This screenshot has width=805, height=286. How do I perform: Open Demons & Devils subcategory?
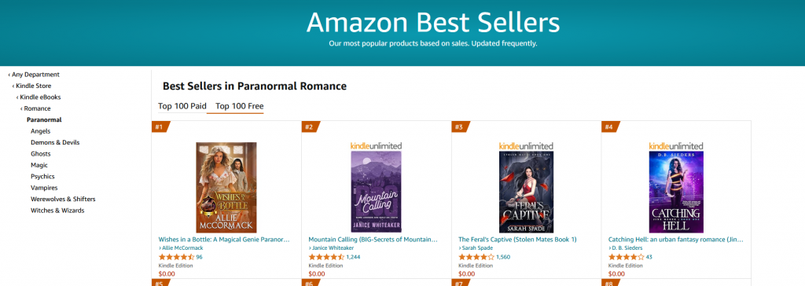[x=55, y=142]
